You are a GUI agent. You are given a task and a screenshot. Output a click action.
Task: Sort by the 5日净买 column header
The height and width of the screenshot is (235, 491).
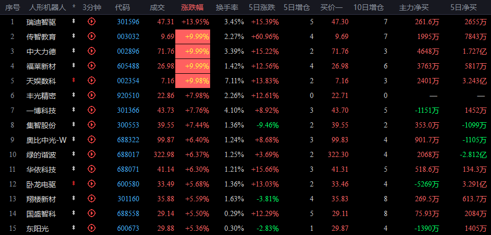point(464,7)
